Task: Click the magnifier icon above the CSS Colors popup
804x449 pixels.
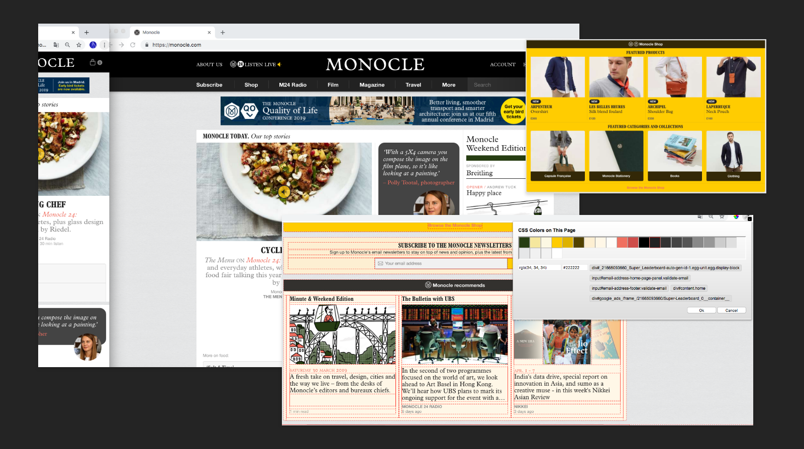Action: point(711,217)
